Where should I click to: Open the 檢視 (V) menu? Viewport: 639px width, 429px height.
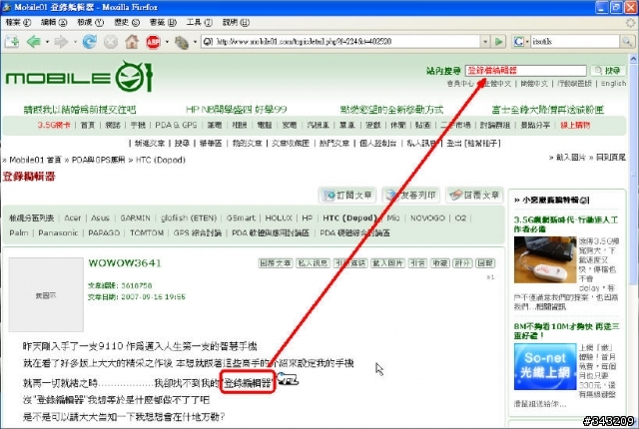[90, 22]
